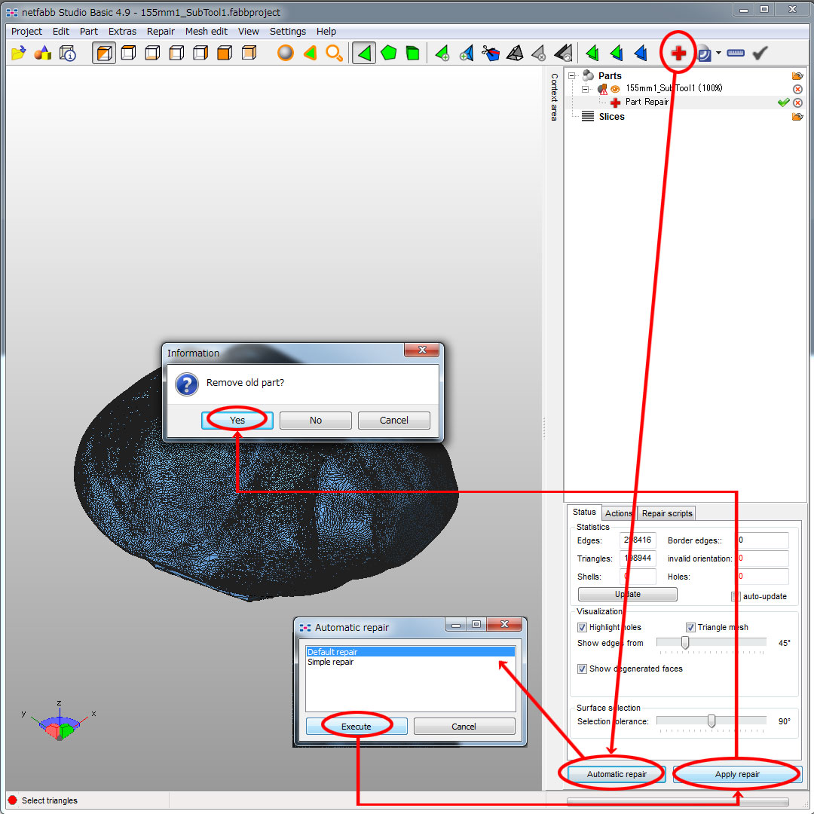
Task: Click the gray checkmark apply icon
Action: (760, 53)
